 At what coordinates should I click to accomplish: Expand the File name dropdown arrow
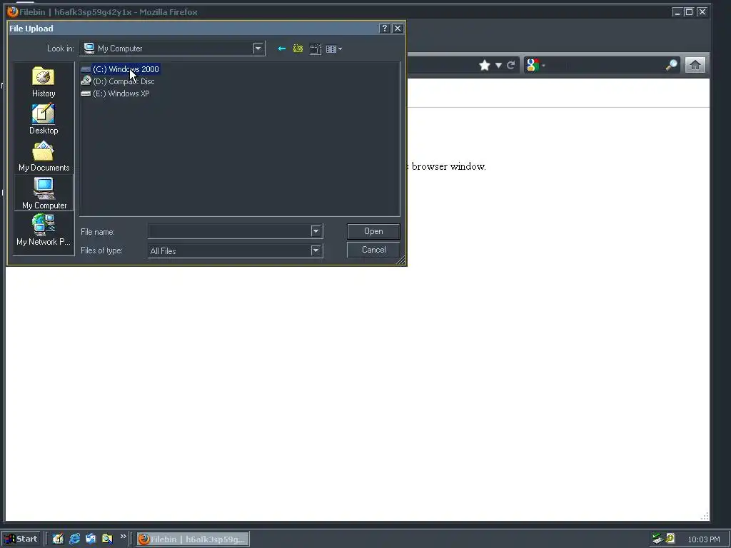pos(316,231)
